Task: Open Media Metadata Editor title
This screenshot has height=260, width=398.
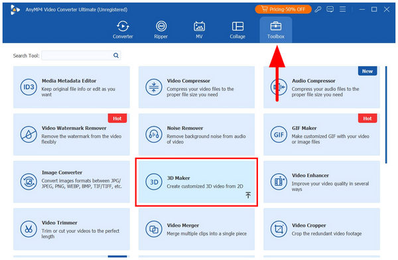Action: [x=69, y=81]
